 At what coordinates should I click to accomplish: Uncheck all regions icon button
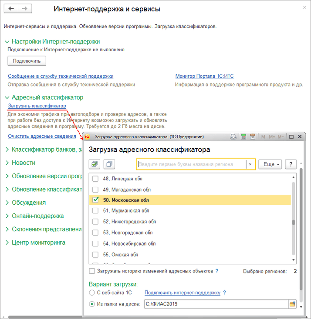point(109,164)
